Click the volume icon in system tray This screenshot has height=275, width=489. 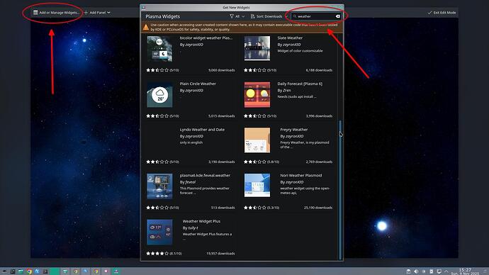tap(416, 271)
